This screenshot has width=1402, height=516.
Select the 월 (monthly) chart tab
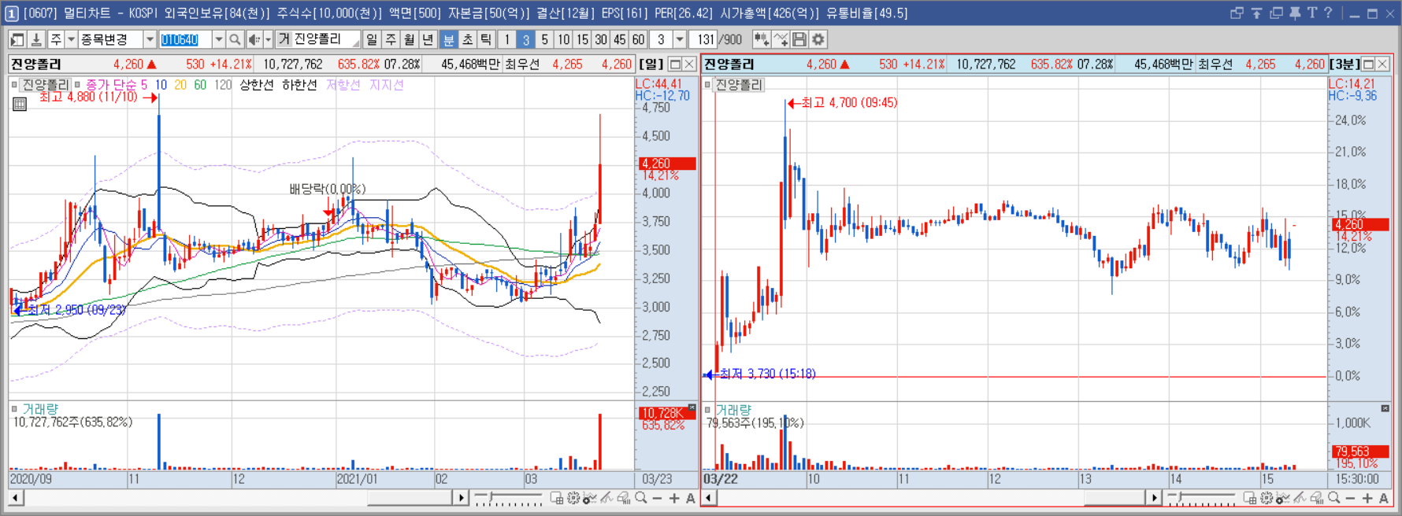click(410, 39)
